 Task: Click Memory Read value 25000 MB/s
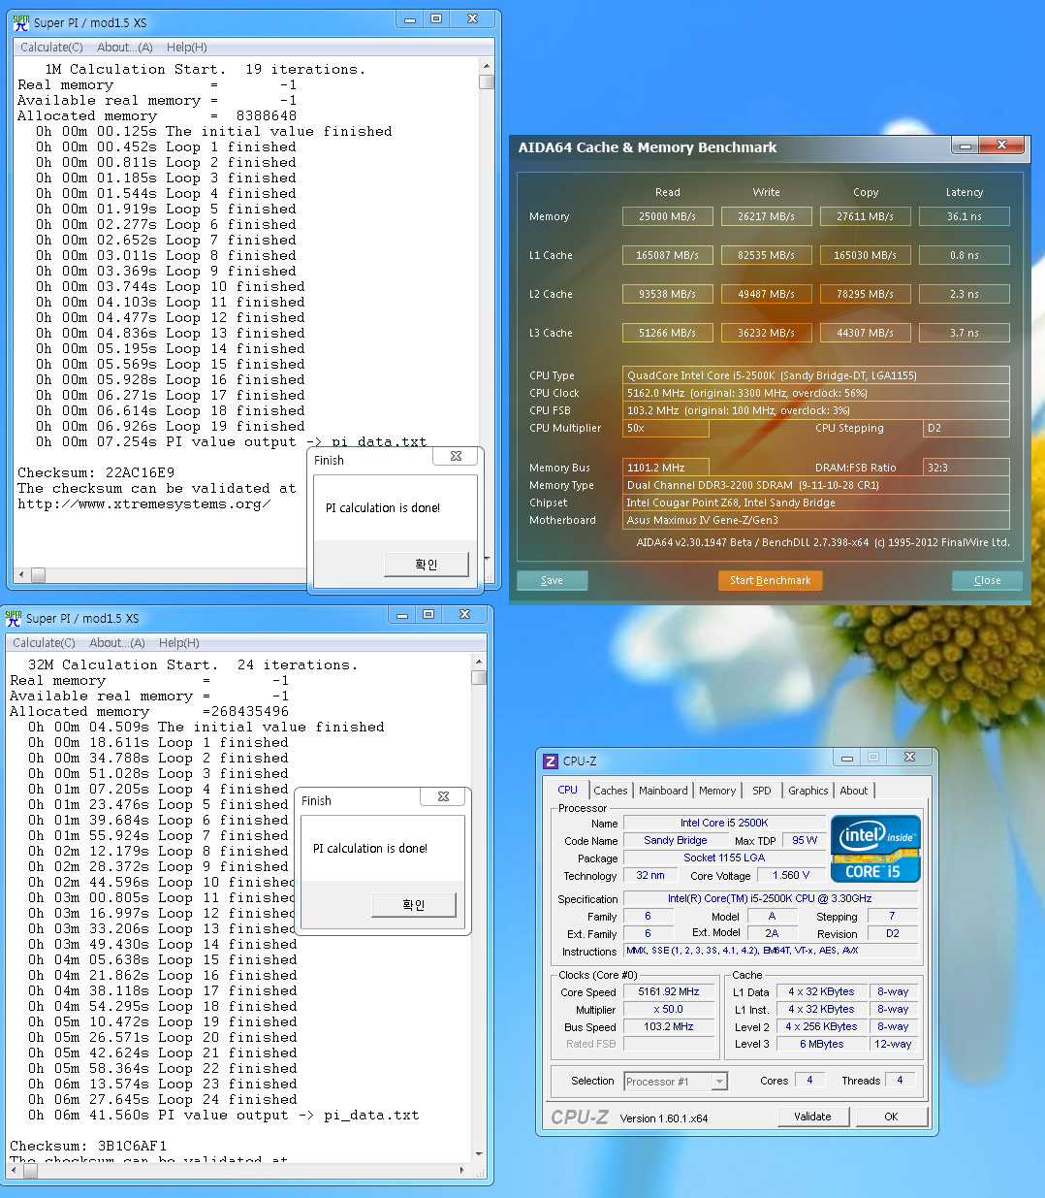point(667,216)
